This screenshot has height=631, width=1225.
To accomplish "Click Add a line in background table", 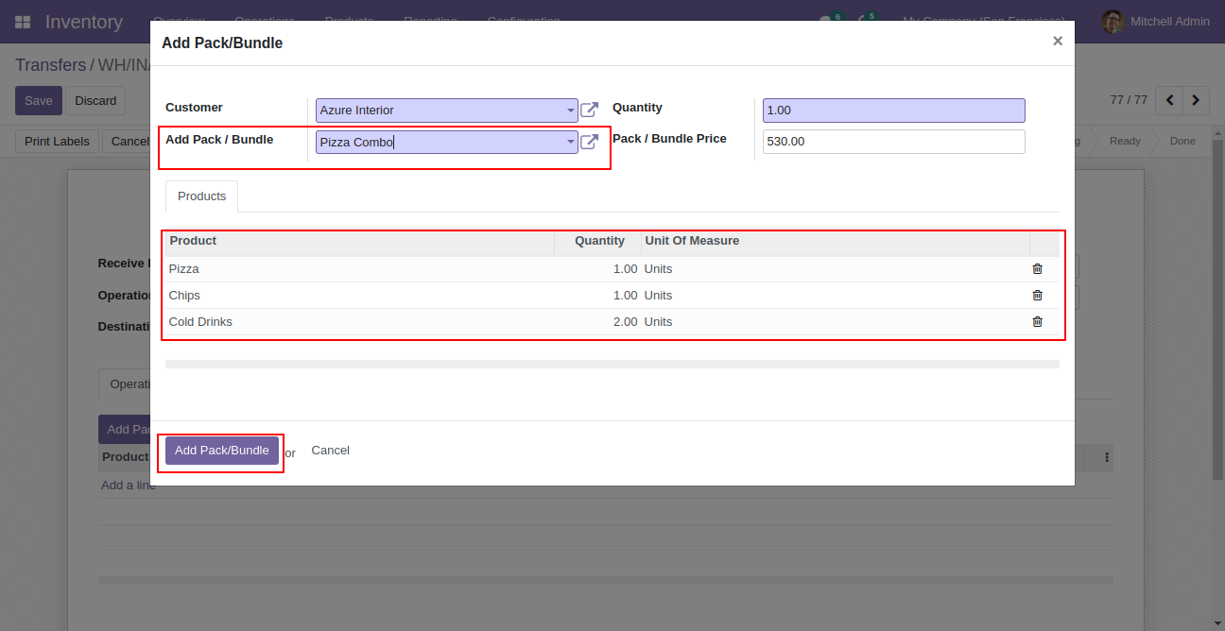I will pyautogui.click(x=128, y=486).
